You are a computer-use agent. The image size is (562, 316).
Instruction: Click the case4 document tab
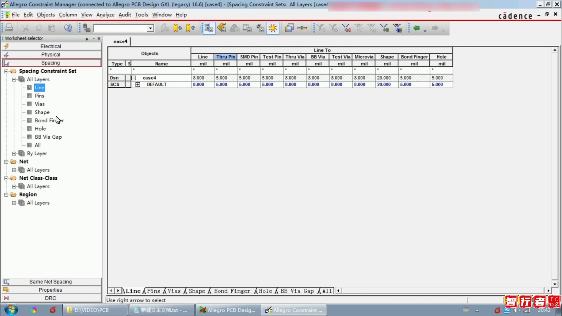(120, 41)
